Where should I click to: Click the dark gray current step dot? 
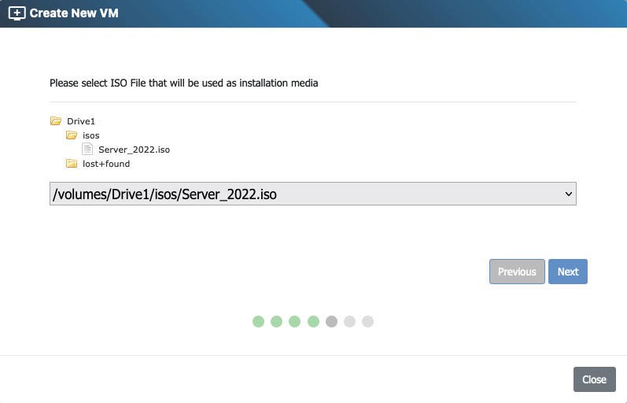pos(331,321)
